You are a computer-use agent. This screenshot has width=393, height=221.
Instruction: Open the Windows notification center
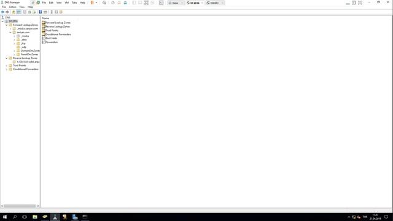(386, 217)
